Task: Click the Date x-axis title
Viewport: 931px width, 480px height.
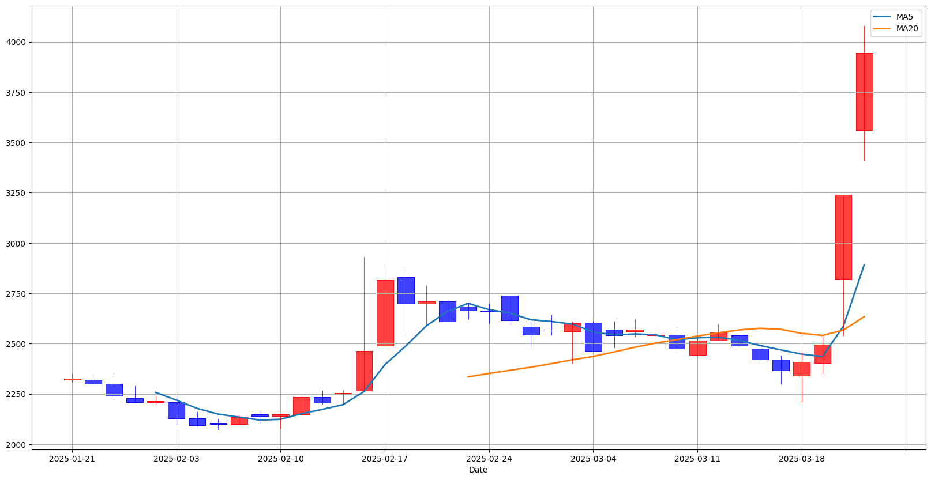Action: click(x=478, y=470)
